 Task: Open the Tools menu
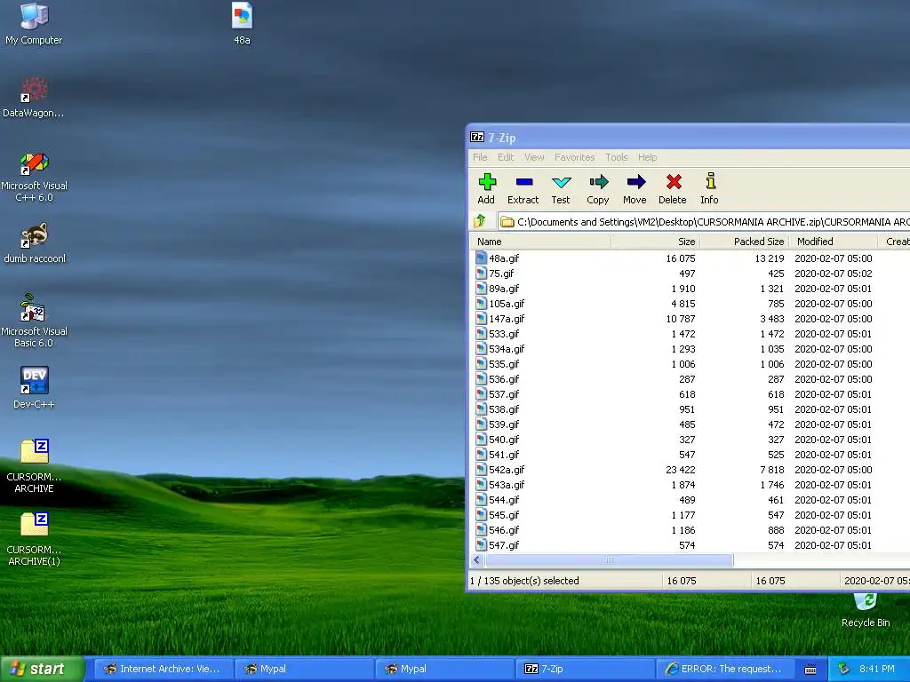click(617, 157)
